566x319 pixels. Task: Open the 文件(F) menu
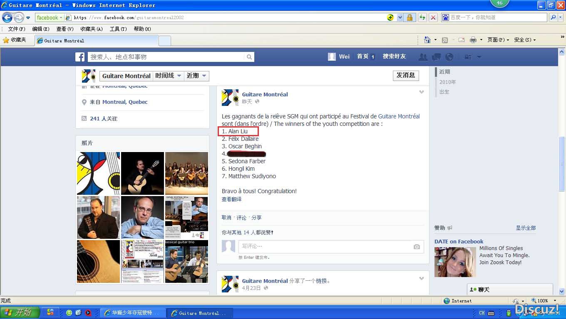coord(17,29)
